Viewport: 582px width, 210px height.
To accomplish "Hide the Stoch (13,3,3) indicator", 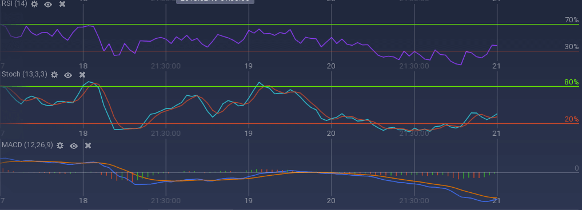I will click(x=68, y=75).
